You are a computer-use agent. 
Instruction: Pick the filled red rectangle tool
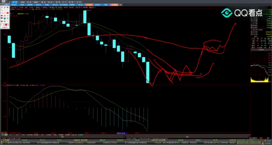(8, 13)
